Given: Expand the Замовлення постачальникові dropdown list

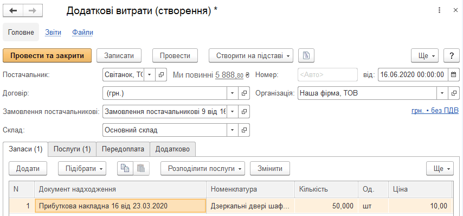Looking at the screenshot, I should (x=233, y=112).
